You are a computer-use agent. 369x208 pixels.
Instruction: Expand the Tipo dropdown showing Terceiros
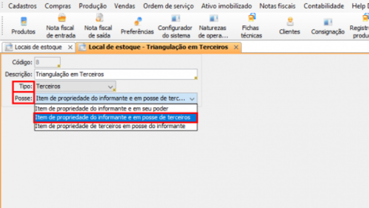tap(111, 87)
